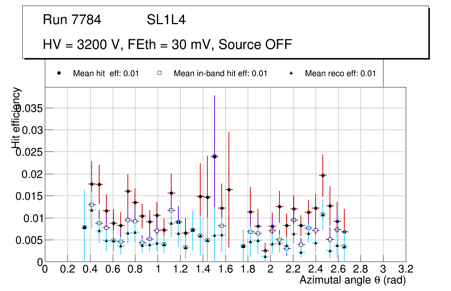Click the 'Run 7784' title text

[x=72, y=20]
